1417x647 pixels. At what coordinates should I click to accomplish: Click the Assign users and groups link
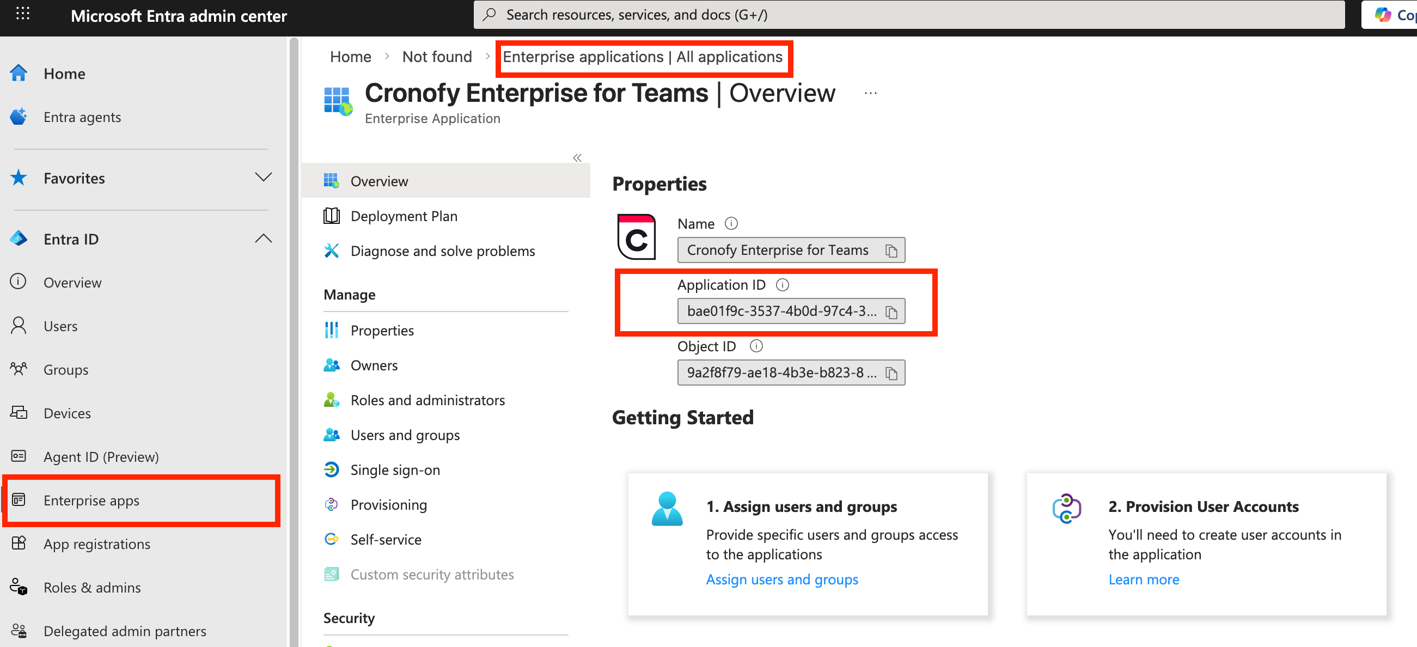click(781, 579)
